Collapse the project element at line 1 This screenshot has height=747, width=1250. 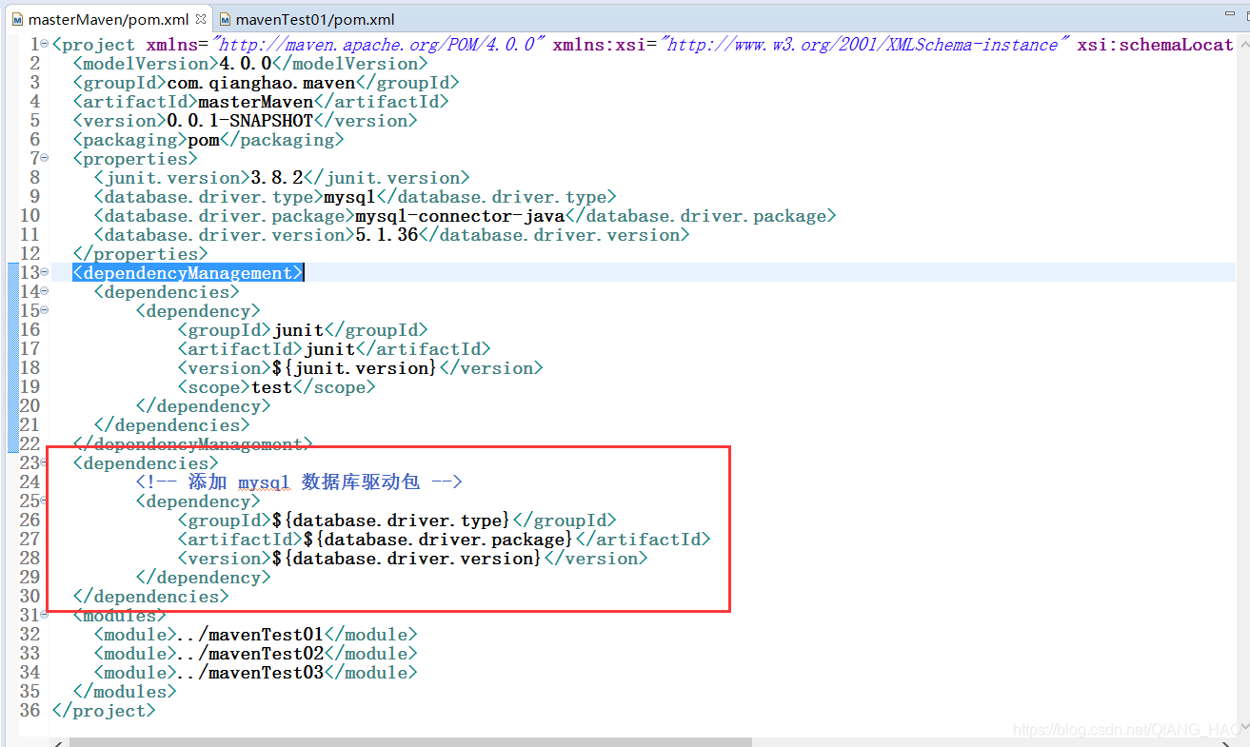[x=45, y=44]
